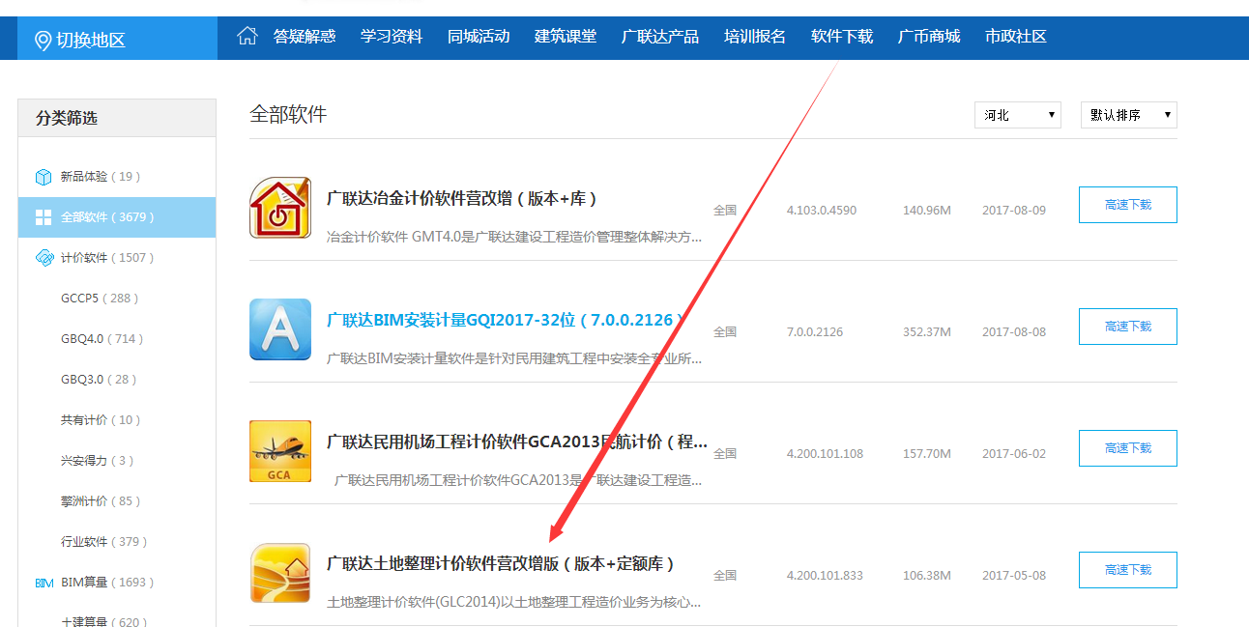Viewport: 1249px width, 627px height.
Task: Click the 分类筛选 panel header
Action: (x=117, y=118)
